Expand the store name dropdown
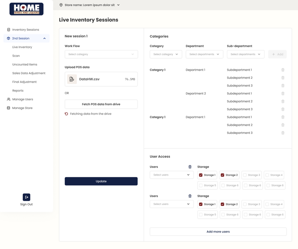Viewport: 298px width, 249px height. 118,5
